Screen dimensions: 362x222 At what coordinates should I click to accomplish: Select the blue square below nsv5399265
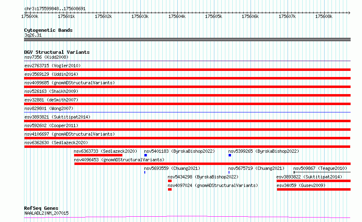230,155
